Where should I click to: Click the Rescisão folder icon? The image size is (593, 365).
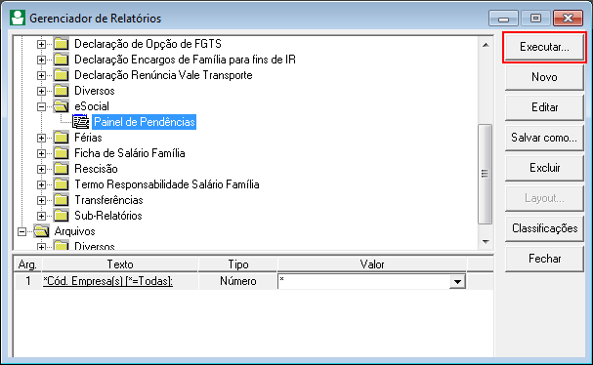[61, 169]
